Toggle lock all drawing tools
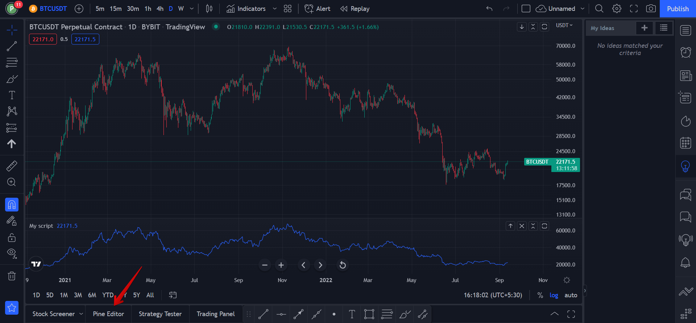This screenshot has height=323, width=696. pos(12,237)
